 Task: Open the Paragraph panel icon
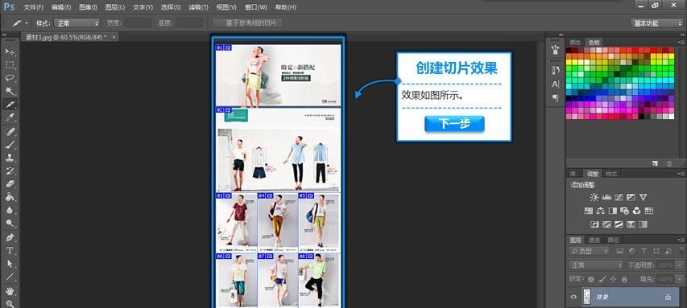556,97
